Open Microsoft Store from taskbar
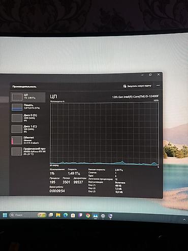Image resolution: width=188 pixels, height=251 pixels. tap(73, 215)
